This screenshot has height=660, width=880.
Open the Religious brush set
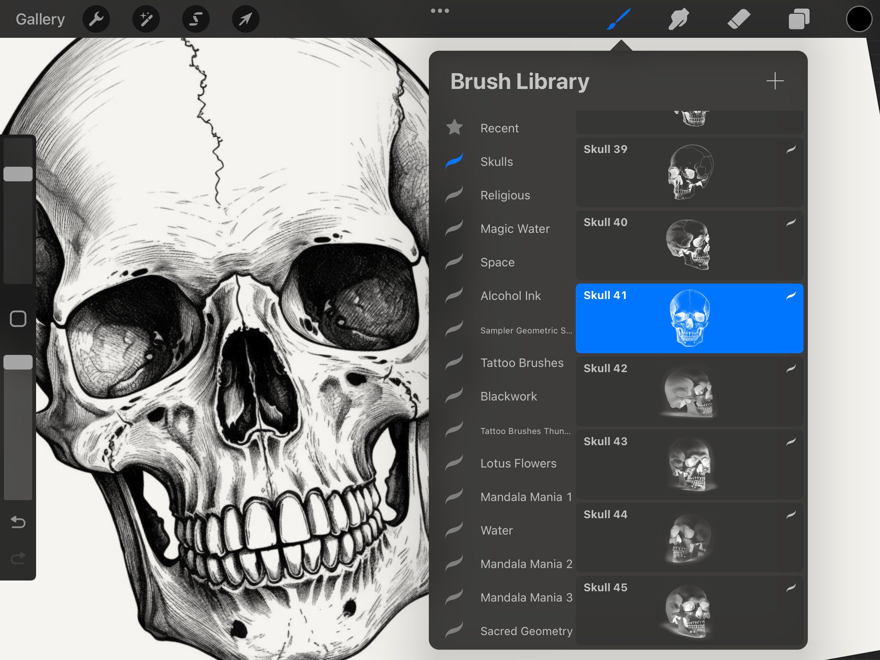click(505, 195)
